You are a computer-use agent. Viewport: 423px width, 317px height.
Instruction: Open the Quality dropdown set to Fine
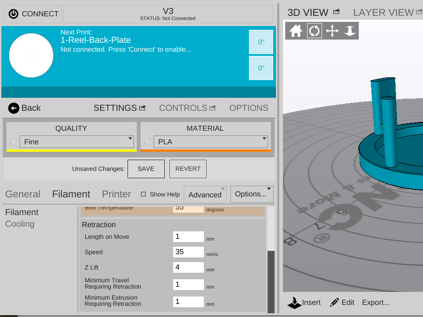point(77,142)
